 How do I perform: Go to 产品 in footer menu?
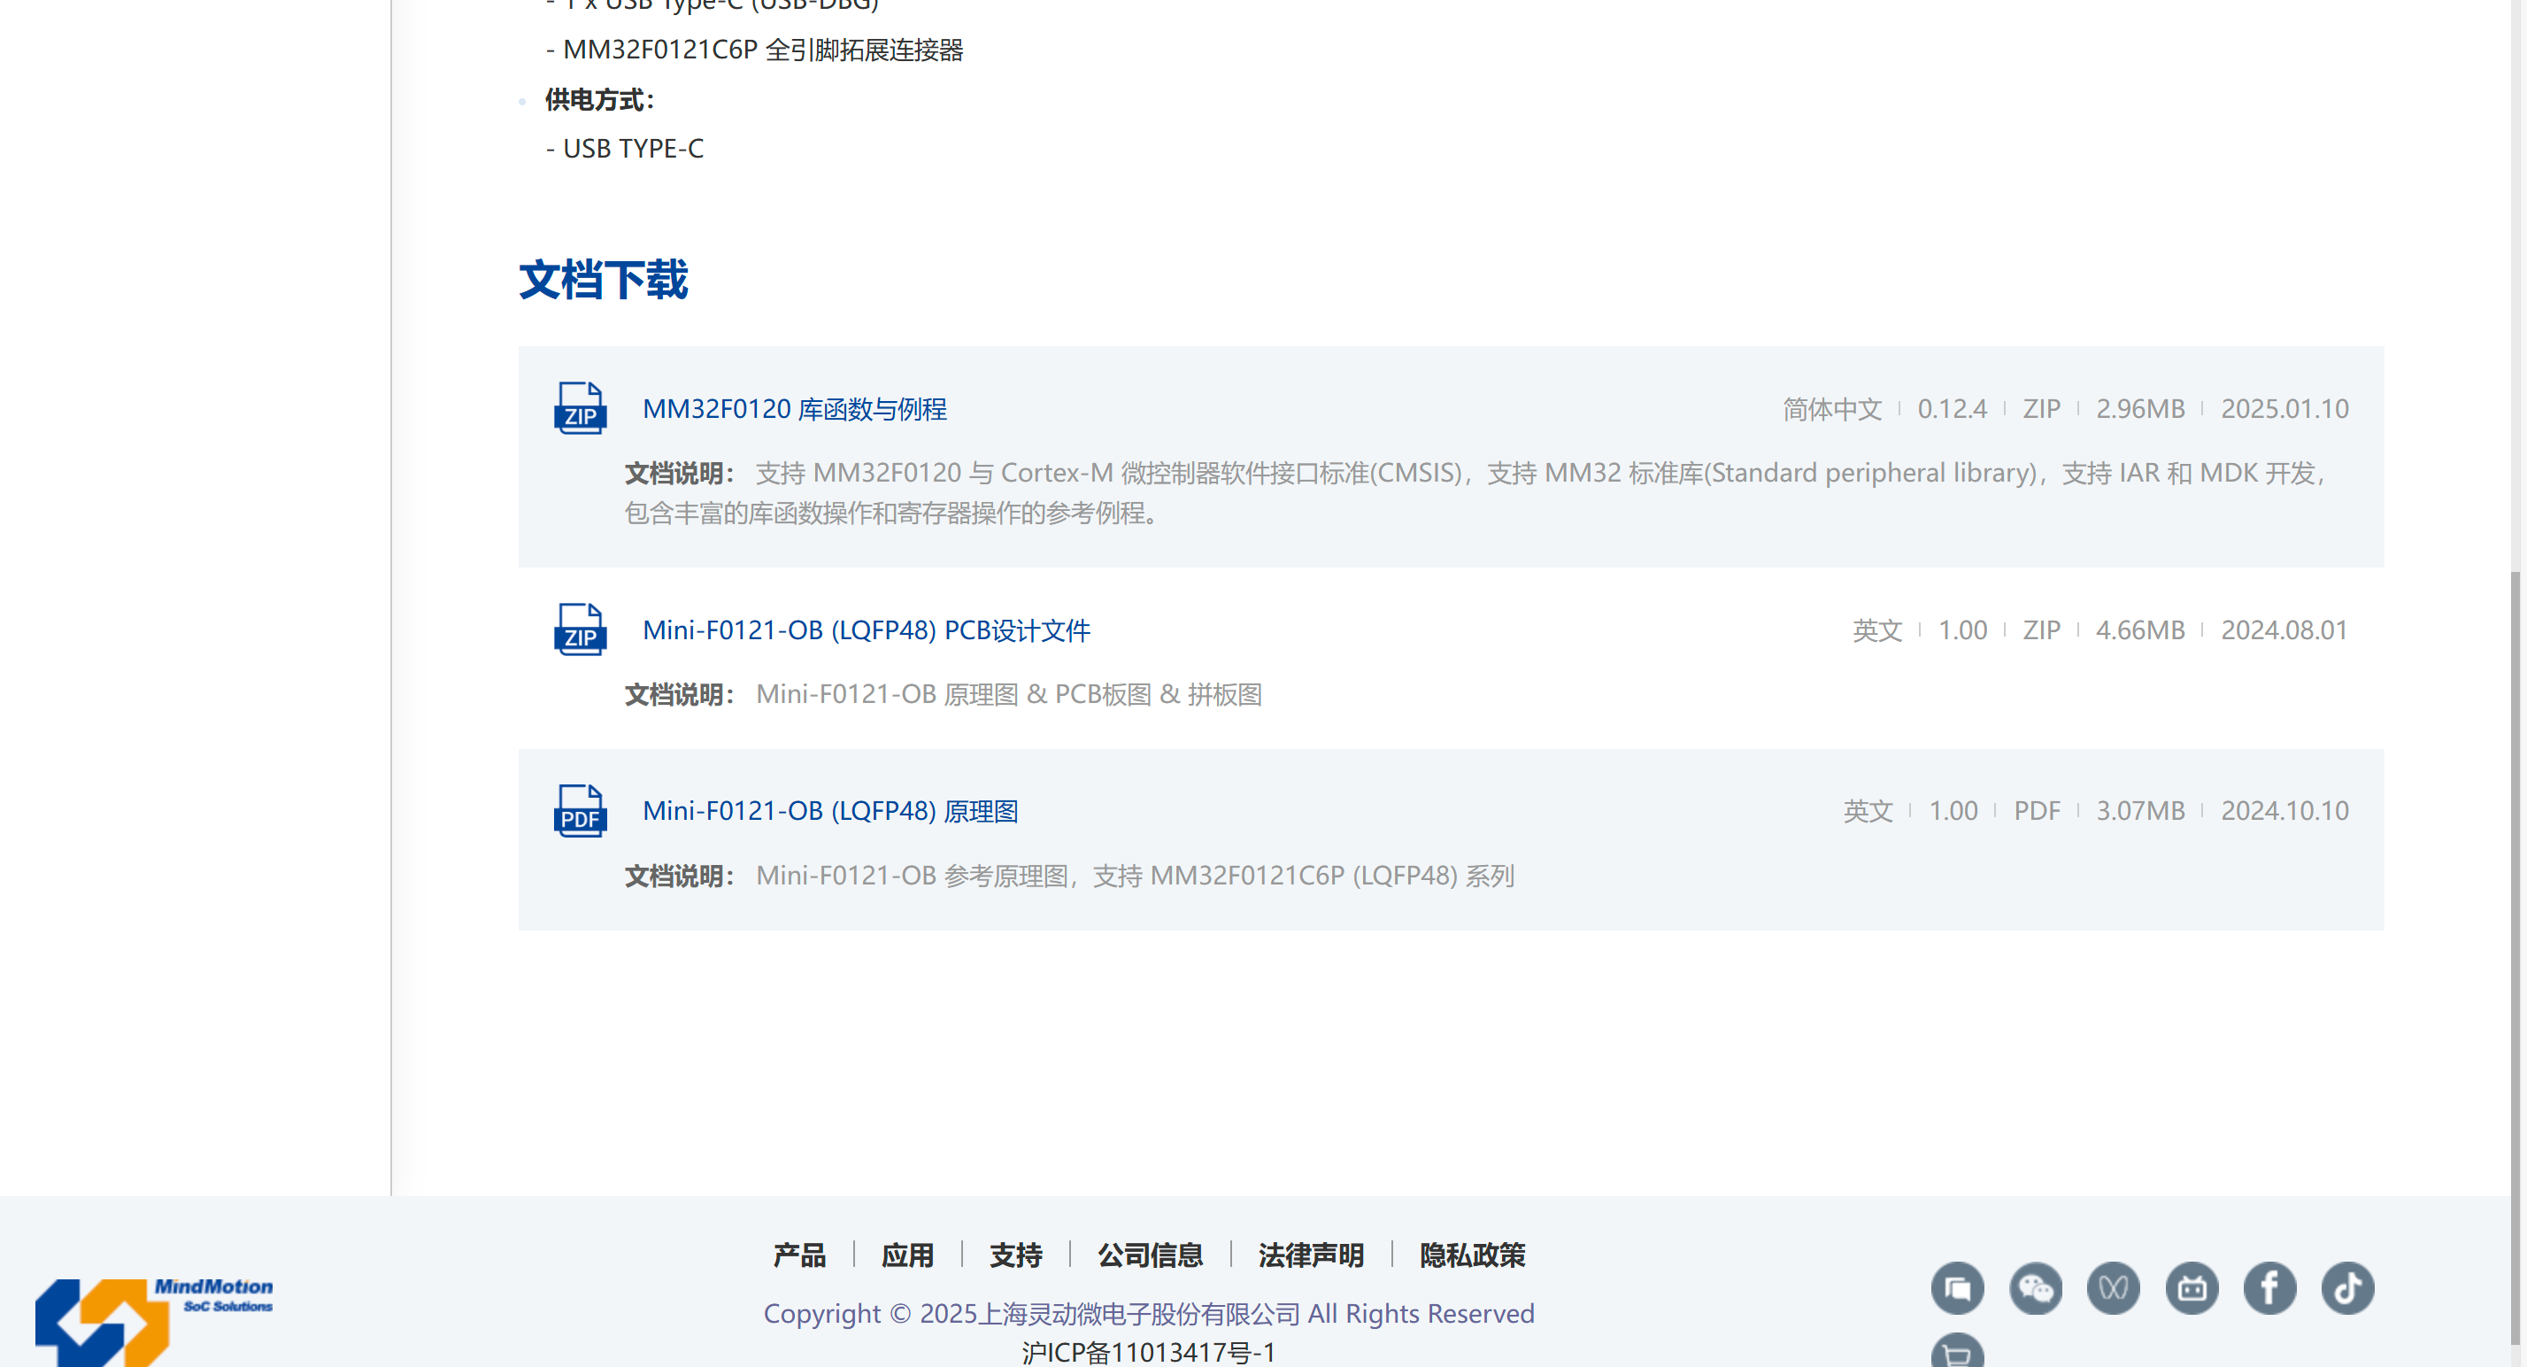[x=799, y=1255]
